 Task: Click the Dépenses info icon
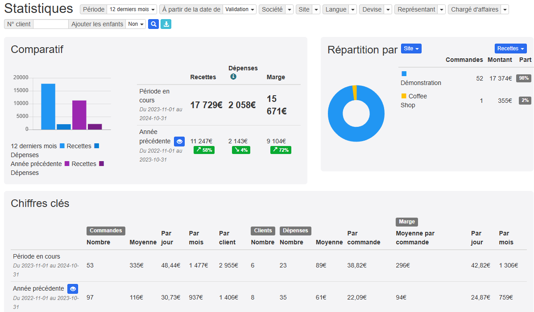[x=233, y=77]
